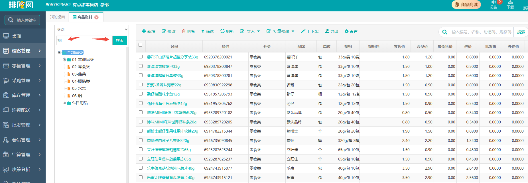Click the 输入编号、名称 product search field
Image resolution: width=528 pixels, height=183 pixels.
click(481, 32)
